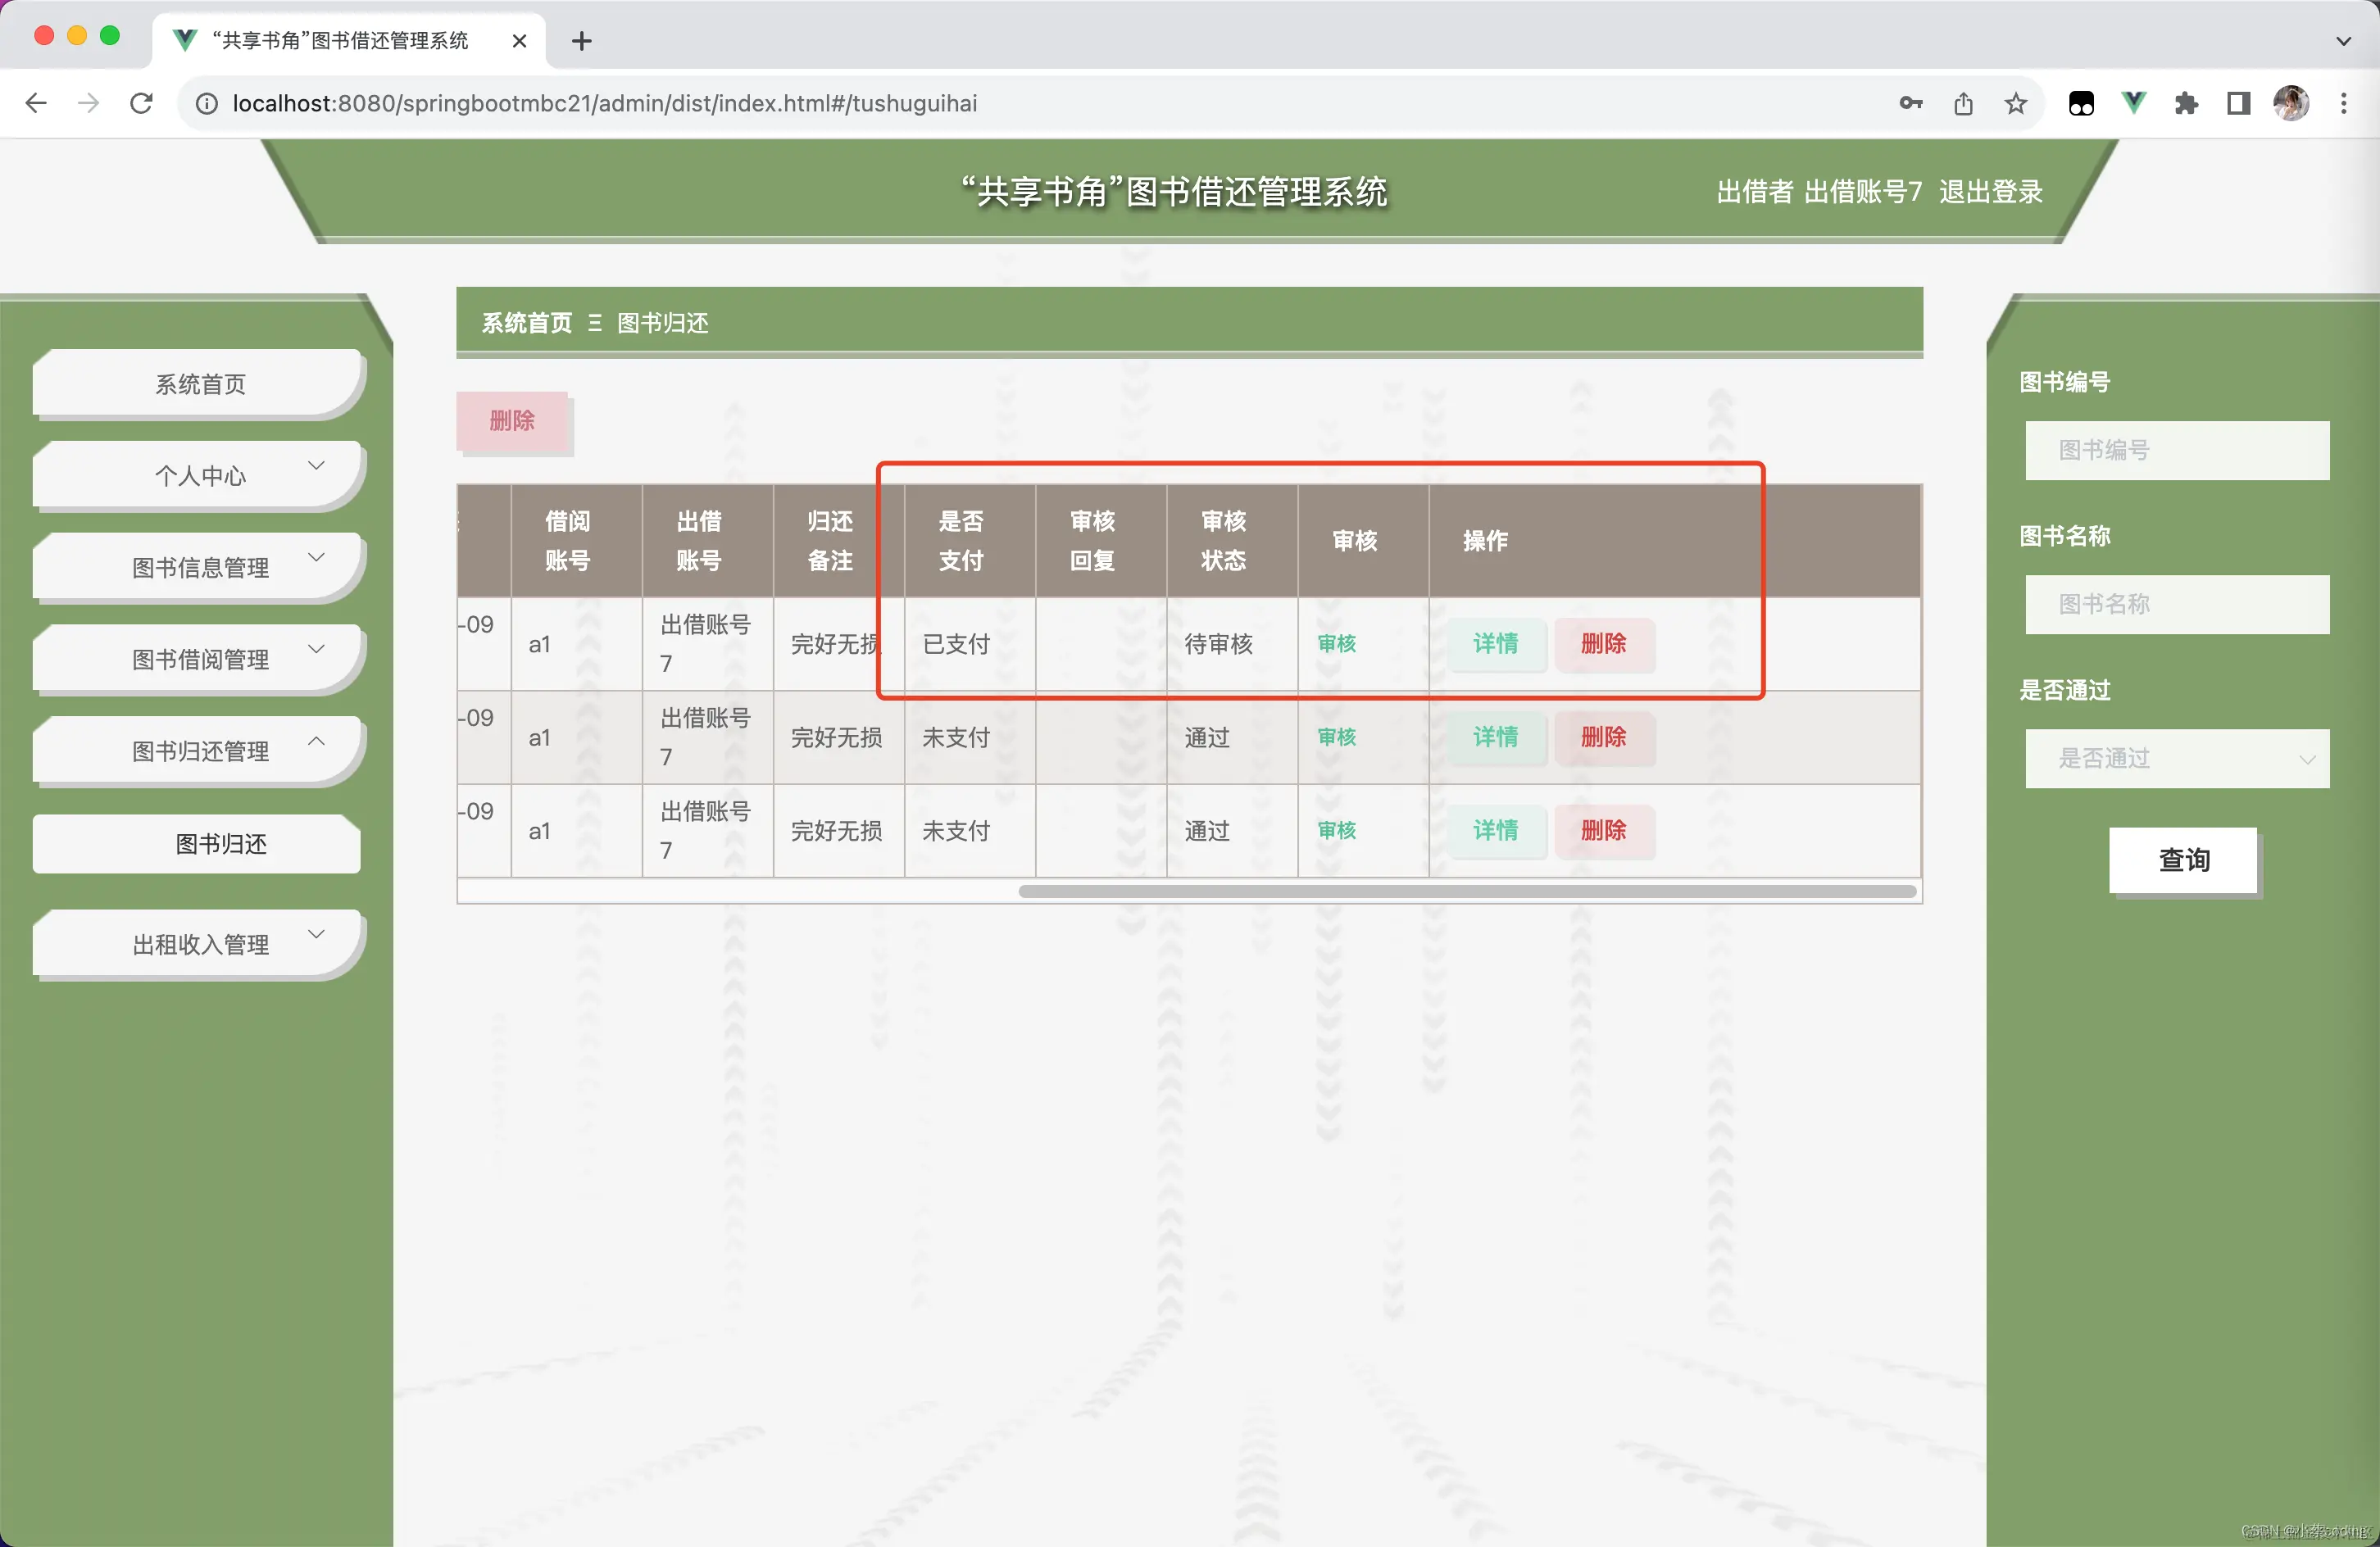Click the table horizontal scrollbar
The height and width of the screenshot is (1547, 2380).
click(1466, 891)
